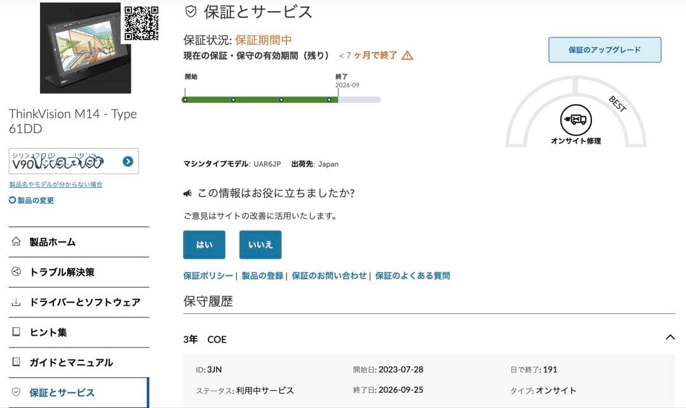Click the shield icon beside 保証とサービス heading
Screen dimensions: 686x408
point(191,11)
